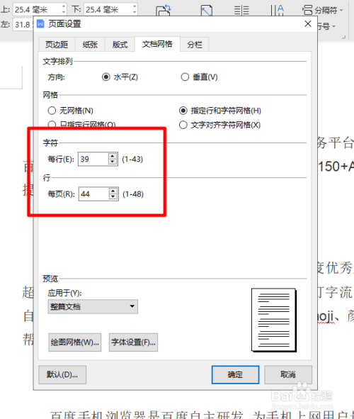
Task: Click the page preview thumbnail
Action: (274, 320)
